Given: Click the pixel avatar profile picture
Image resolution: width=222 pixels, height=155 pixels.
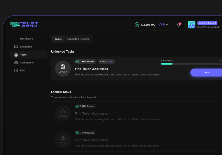Looking at the screenshot, I should 192,25.
